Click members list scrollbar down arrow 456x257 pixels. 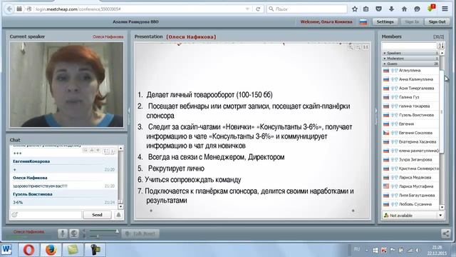(442, 208)
